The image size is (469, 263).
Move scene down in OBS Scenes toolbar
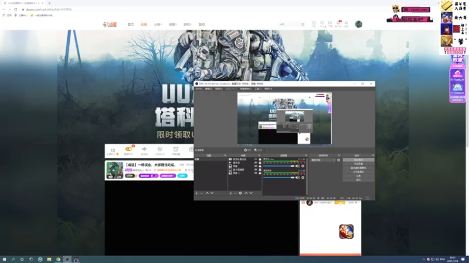point(212,193)
